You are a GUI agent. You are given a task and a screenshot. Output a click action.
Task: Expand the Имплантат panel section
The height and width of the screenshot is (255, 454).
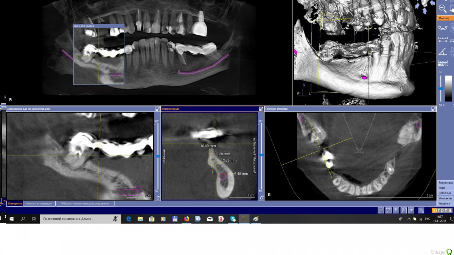(x=445, y=198)
